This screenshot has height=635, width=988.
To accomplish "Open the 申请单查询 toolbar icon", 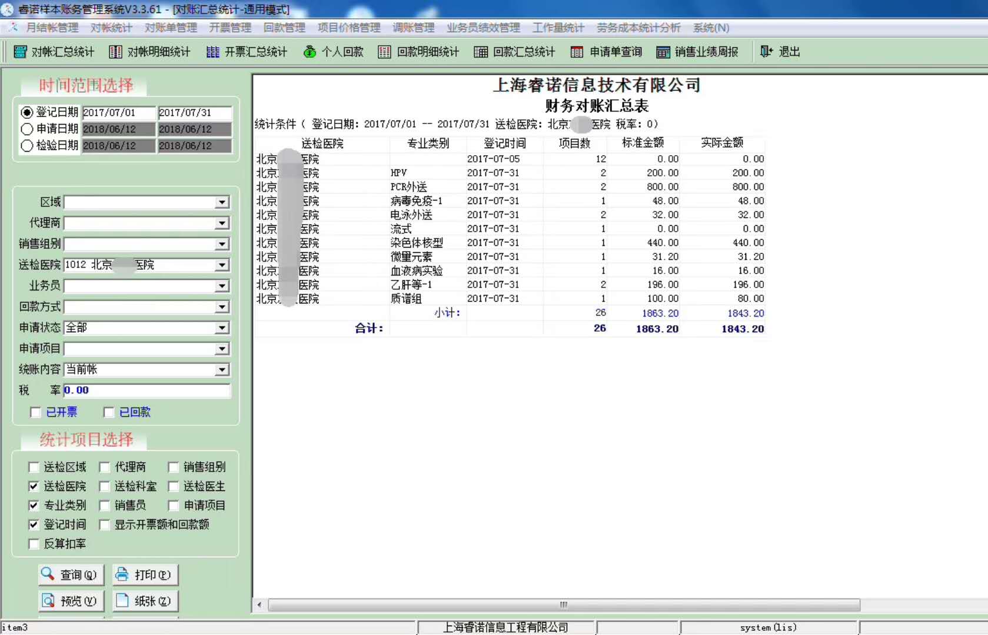I will click(x=577, y=52).
